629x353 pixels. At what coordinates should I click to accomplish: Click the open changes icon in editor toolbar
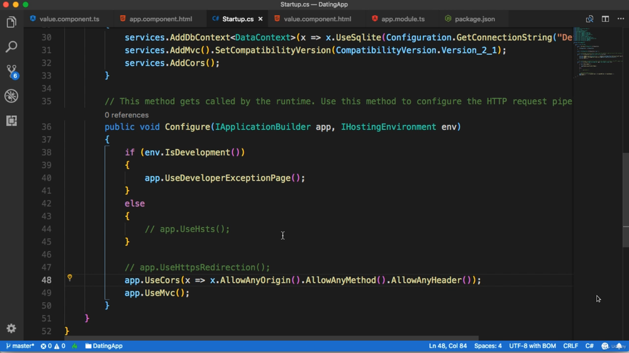(589, 19)
